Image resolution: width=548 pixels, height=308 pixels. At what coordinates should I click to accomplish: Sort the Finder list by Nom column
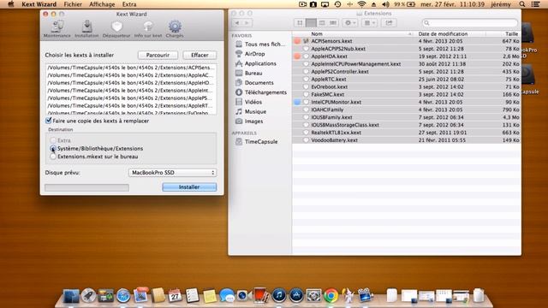[x=353, y=34]
